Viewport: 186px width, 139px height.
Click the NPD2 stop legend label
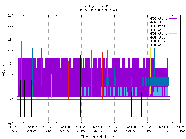coord(157,22)
